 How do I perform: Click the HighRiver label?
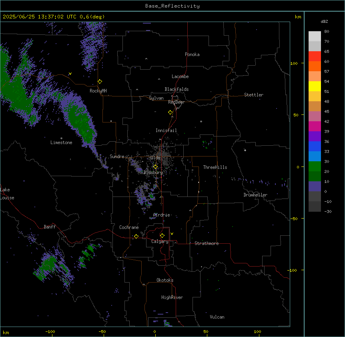[x=172, y=297]
